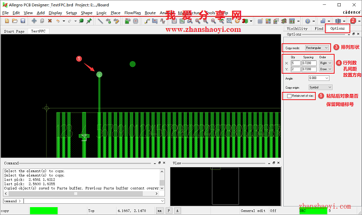Viewport: 362px width, 215px height.
Task: Toggle the A button in status bar
Action: click(177, 211)
